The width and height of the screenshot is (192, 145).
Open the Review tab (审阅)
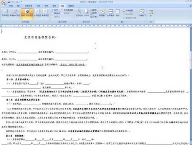[54, 6]
